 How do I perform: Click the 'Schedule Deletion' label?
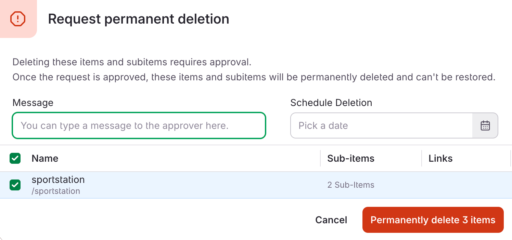point(331,103)
